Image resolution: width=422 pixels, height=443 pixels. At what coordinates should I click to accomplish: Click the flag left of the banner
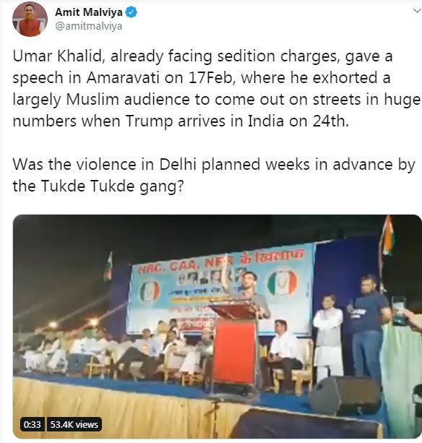pos(108,267)
